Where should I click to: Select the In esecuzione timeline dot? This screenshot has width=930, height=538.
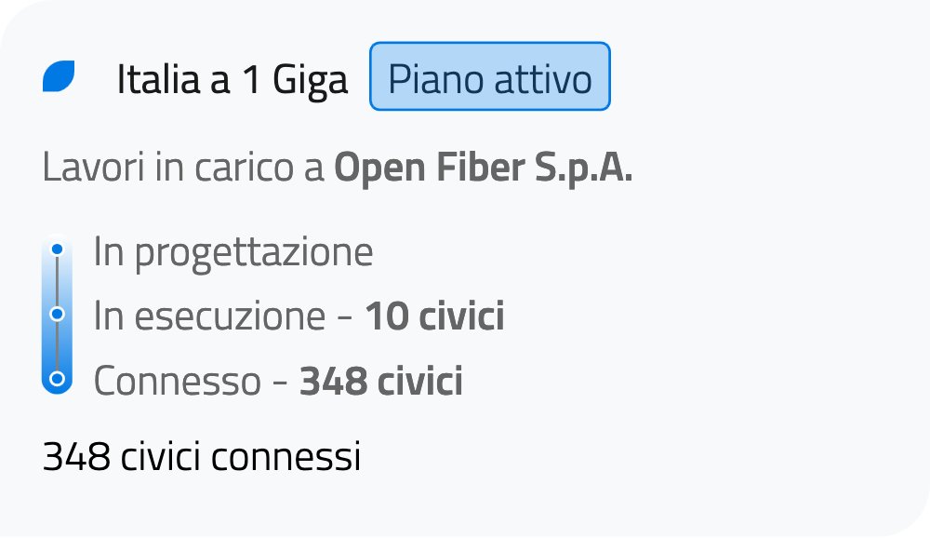pos(58,314)
